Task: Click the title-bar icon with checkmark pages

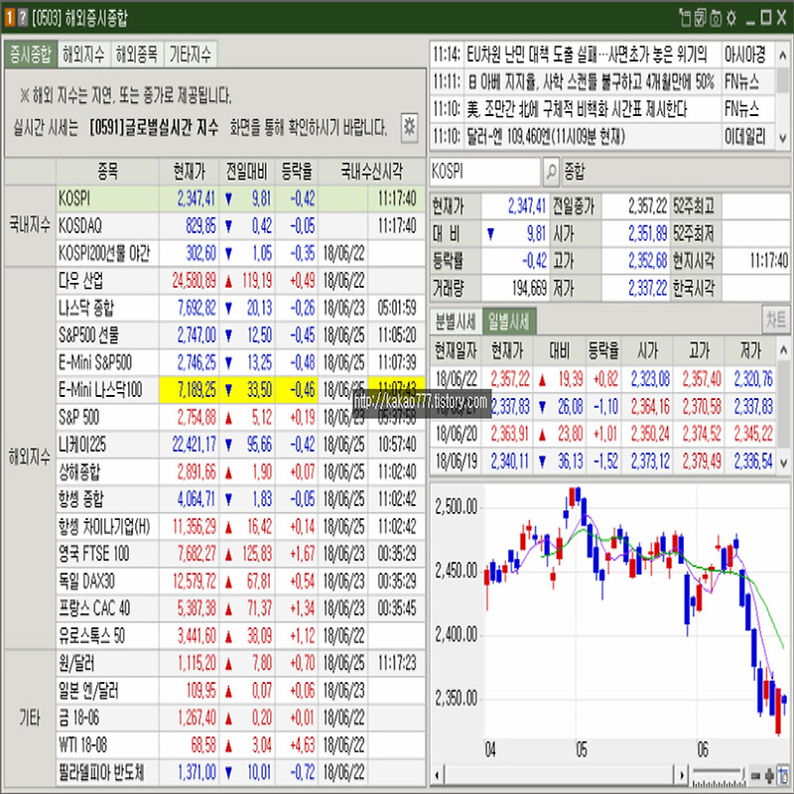Action: 701,18
